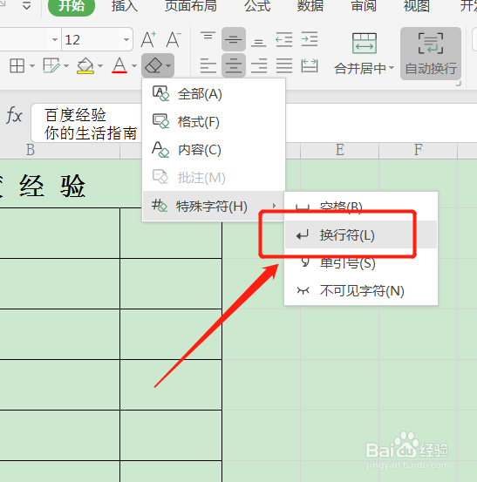Viewport: 477px width, 482px height.
Task: Switch to the 视图 ribbon tab
Action: 417,6
